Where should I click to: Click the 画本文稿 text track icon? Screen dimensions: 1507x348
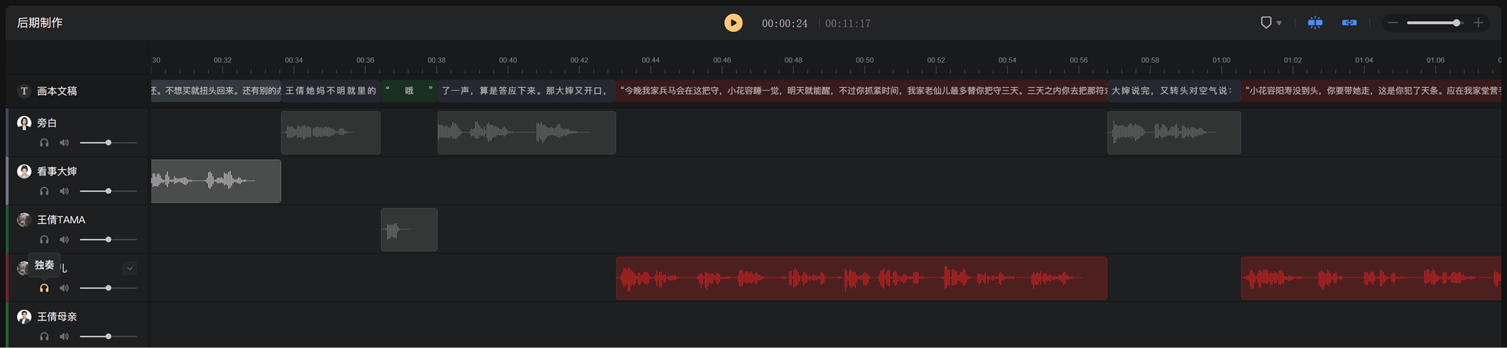pyautogui.click(x=24, y=90)
